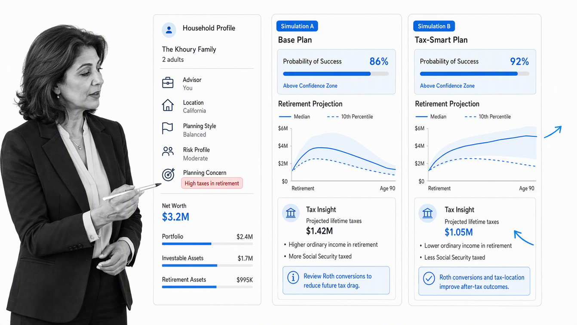577x325 pixels.
Task: Click the info icon beside Review Roth conversions
Action: click(x=293, y=278)
